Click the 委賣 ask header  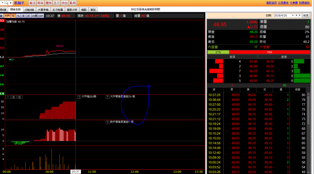[x=284, y=57]
